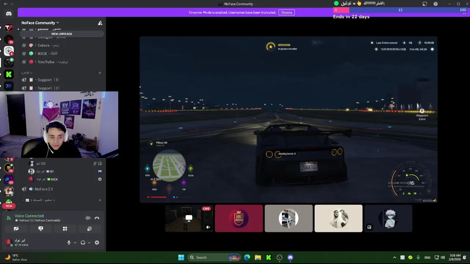470x264 pixels.
Task: Deafen using the headphones icon
Action: click(x=83, y=242)
